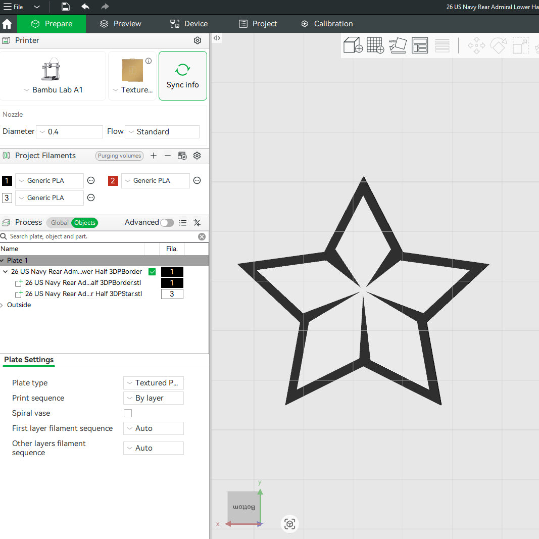The height and width of the screenshot is (539, 539).
Task: Click the Sync info button
Action: (x=183, y=76)
